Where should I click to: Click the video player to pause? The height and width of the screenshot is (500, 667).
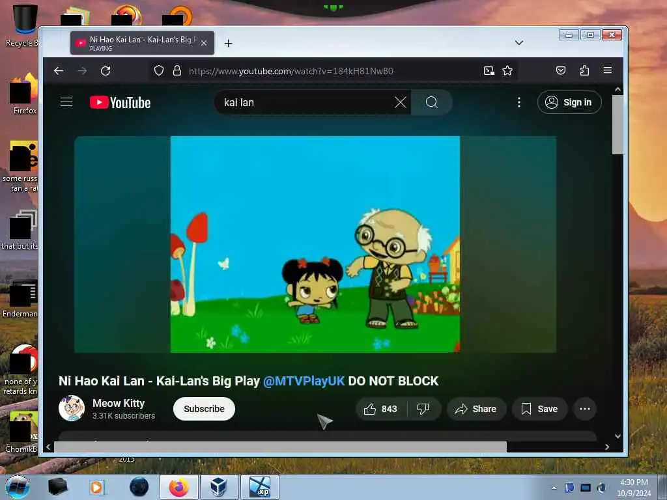[x=315, y=245]
